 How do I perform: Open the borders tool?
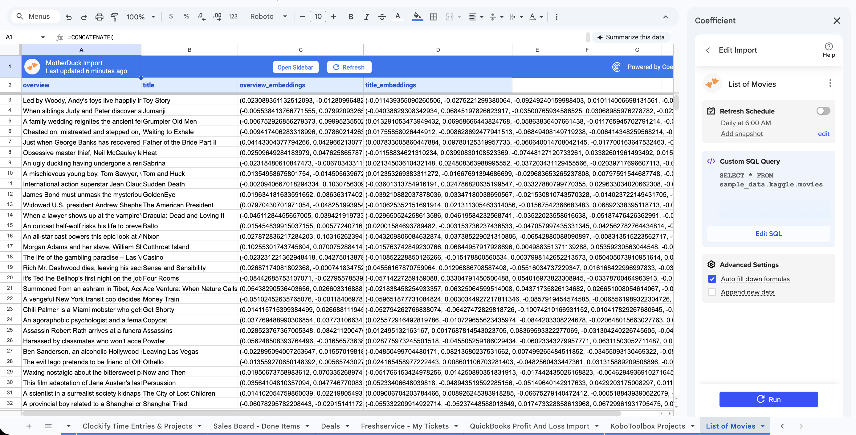pyautogui.click(x=433, y=17)
